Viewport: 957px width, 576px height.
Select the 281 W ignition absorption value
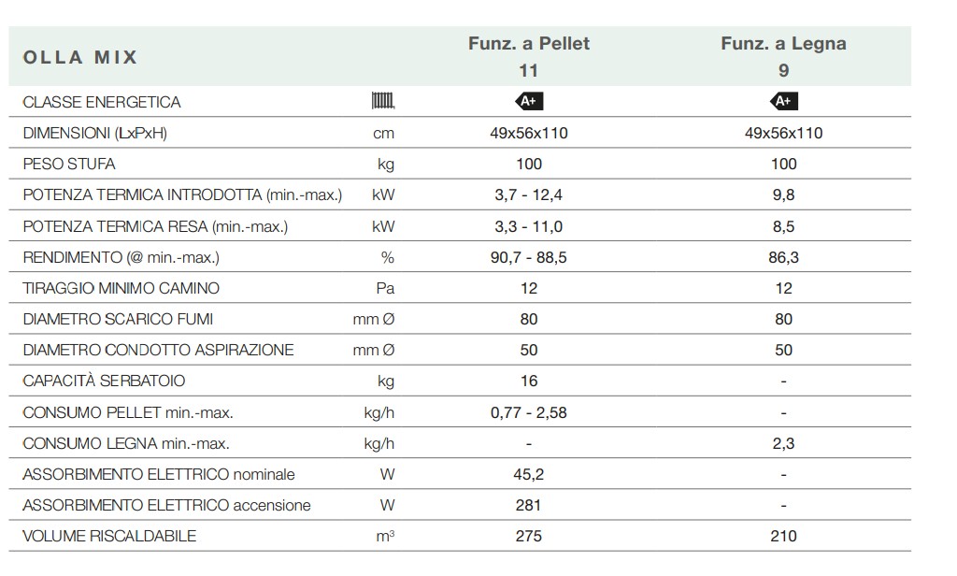pos(529,505)
